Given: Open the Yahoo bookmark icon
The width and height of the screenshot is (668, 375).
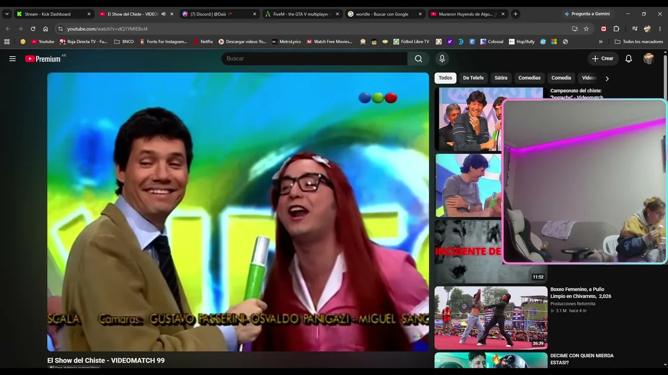Looking at the screenshot, I should point(450,42).
